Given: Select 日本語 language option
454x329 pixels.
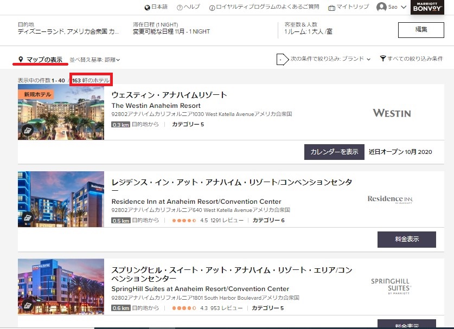Looking at the screenshot, I should 159,7.
